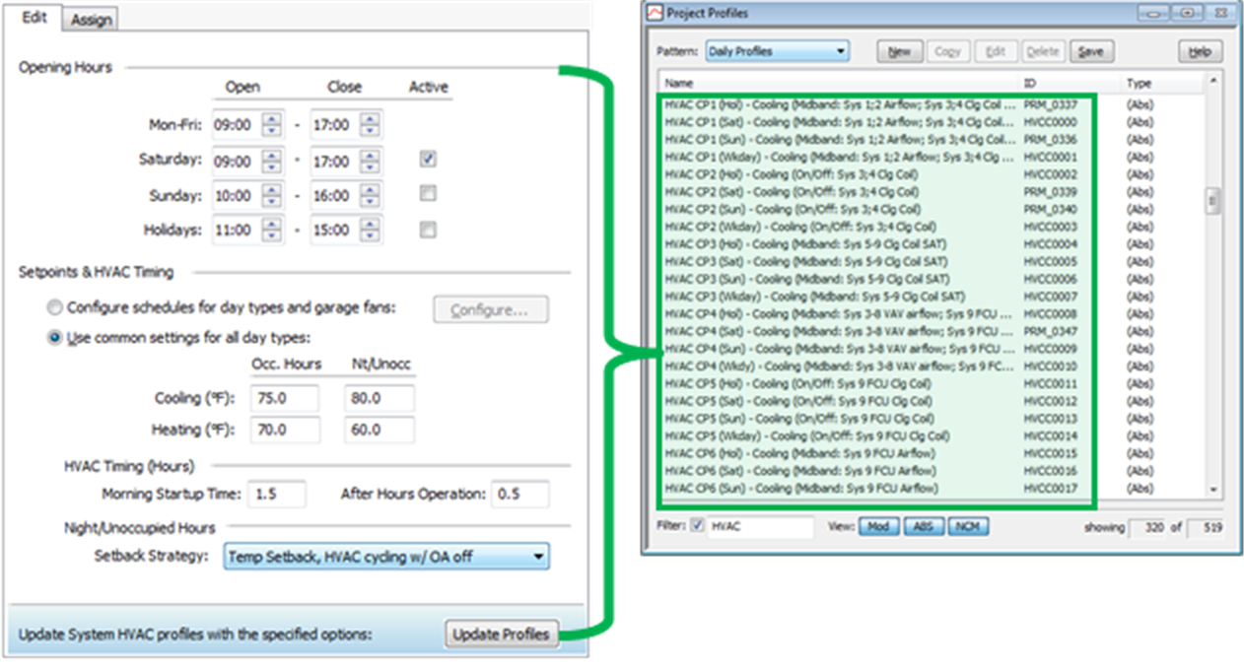Click the Edit button in Project Profiles

tap(996, 52)
